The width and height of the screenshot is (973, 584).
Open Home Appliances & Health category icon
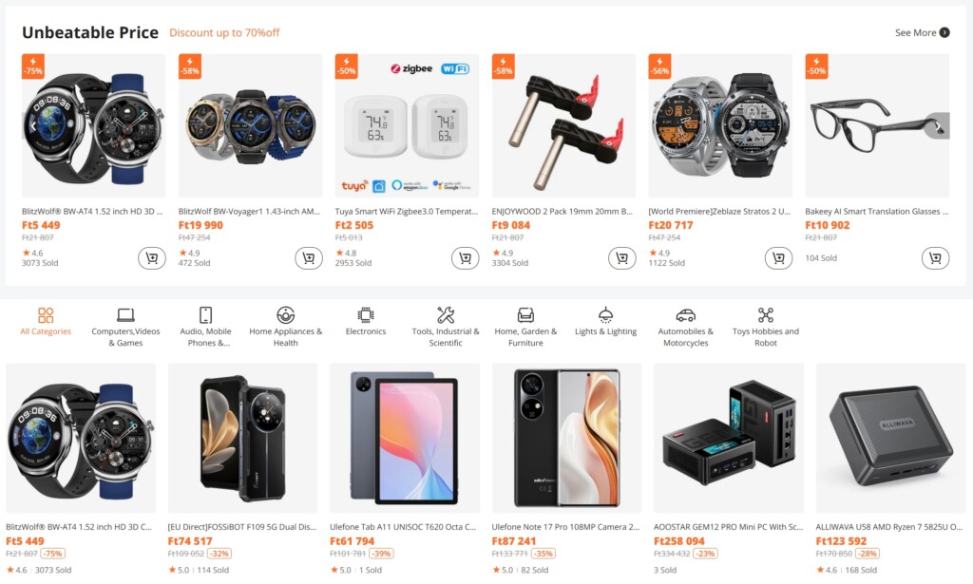(x=285, y=315)
